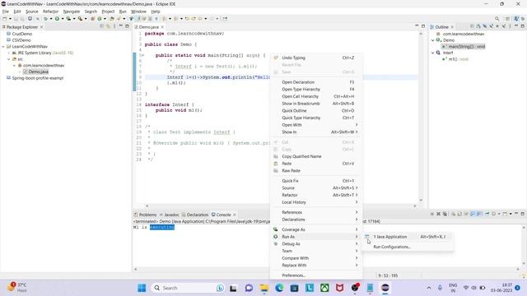
Task: Click Collapse All in Package Explorer
Action: pyautogui.click(x=102, y=26)
